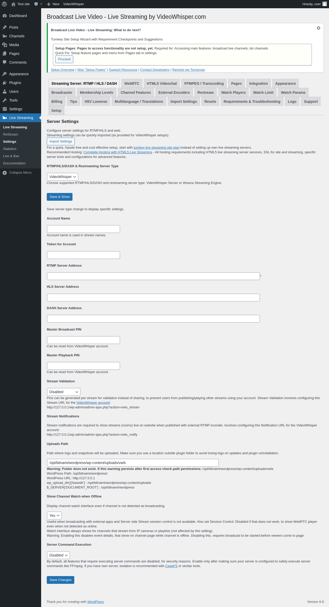This screenshot has height=607, width=329.
Task: Open the server type VideoWhisper dropdown
Action: point(62,177)
